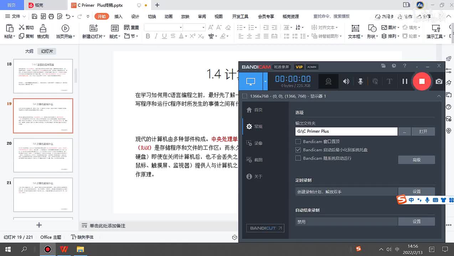This screenshot has height=256, width=454.
Task: Switch to the 审阅 ribbon tab
Action: (x=202, y=16)
